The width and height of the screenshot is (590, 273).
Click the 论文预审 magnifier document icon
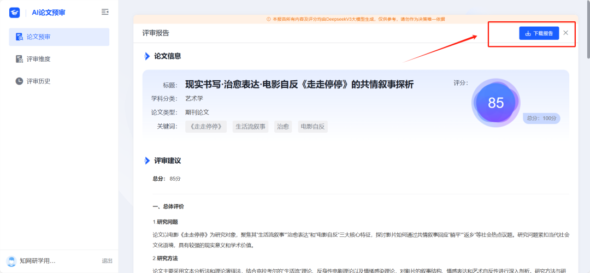pos(20,37)
